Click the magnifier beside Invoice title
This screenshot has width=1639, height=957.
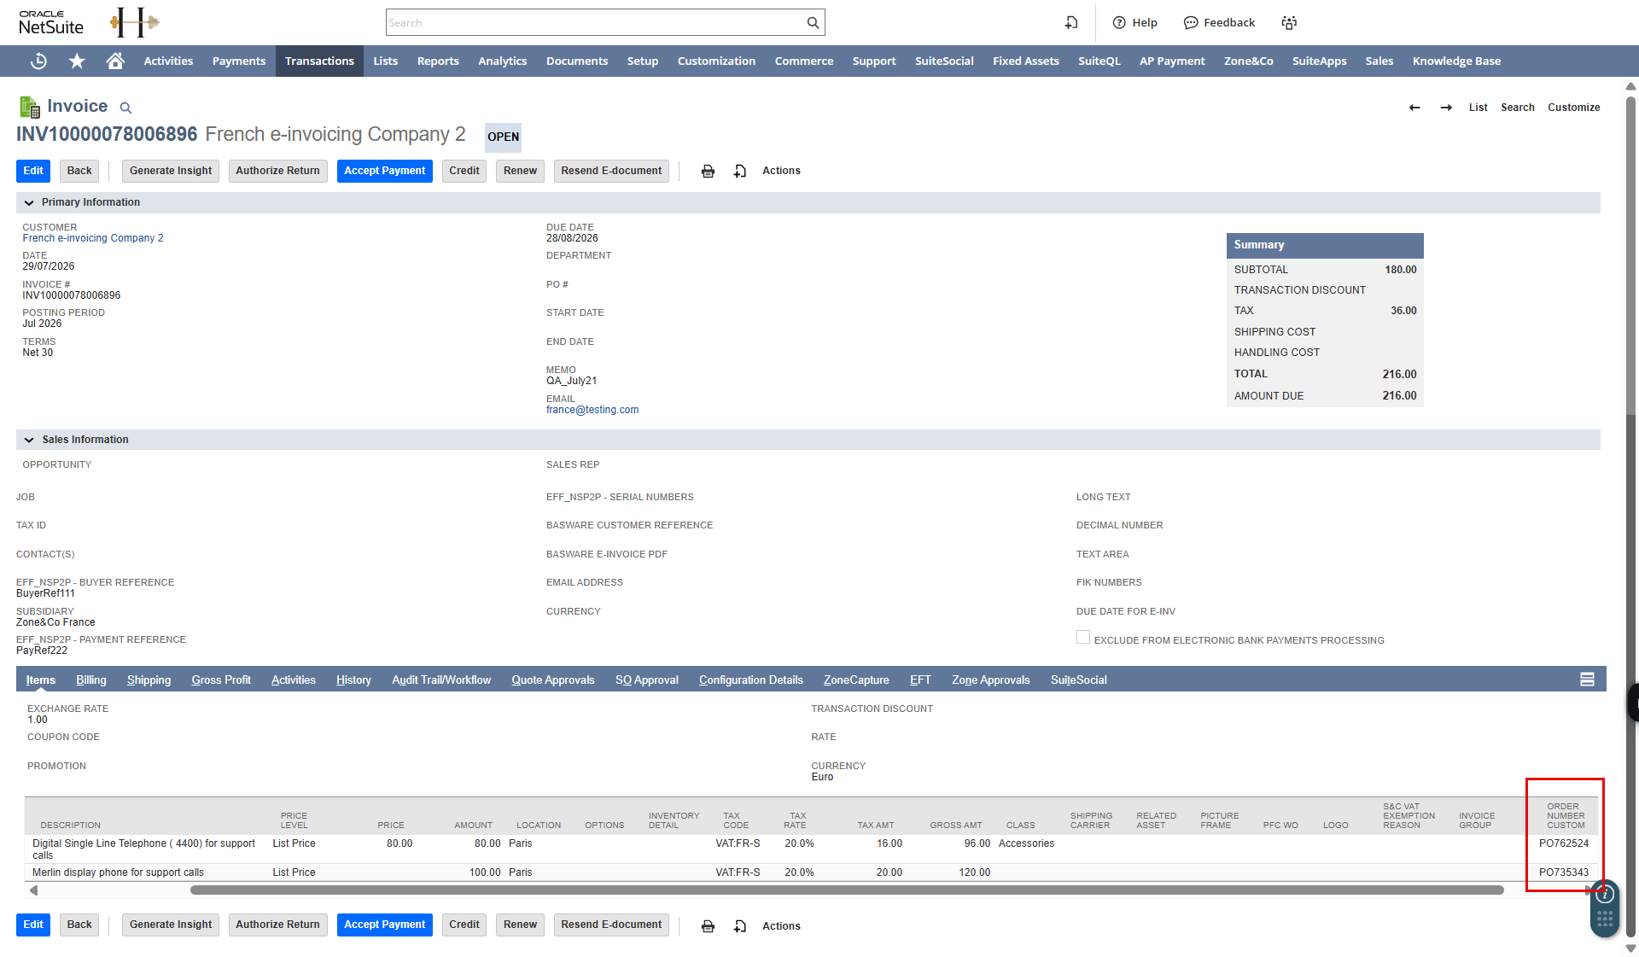coord(125,108)
